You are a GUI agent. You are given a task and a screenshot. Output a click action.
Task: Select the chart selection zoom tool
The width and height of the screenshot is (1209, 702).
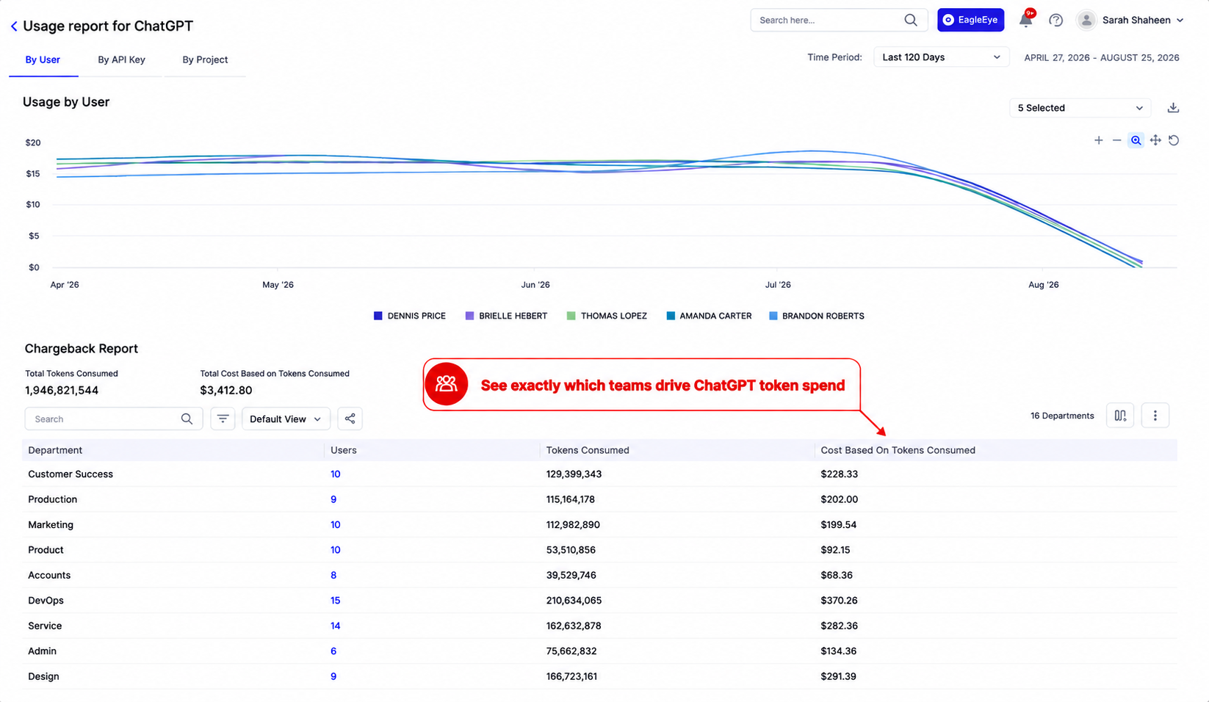(x=1136, y=140)
